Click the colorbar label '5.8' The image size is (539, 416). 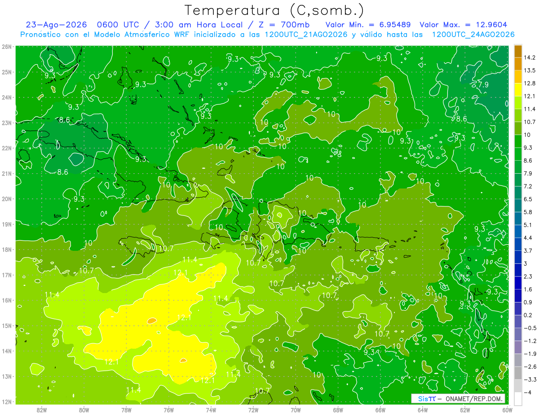pyautogui.click(x=528, y=212)
